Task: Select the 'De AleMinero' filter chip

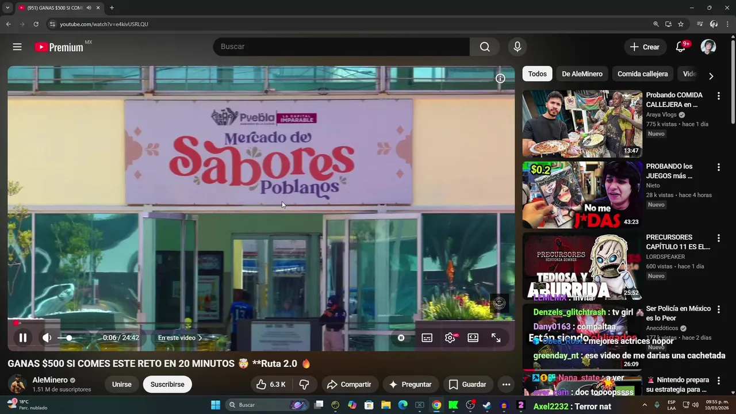Action: point(582,74)
